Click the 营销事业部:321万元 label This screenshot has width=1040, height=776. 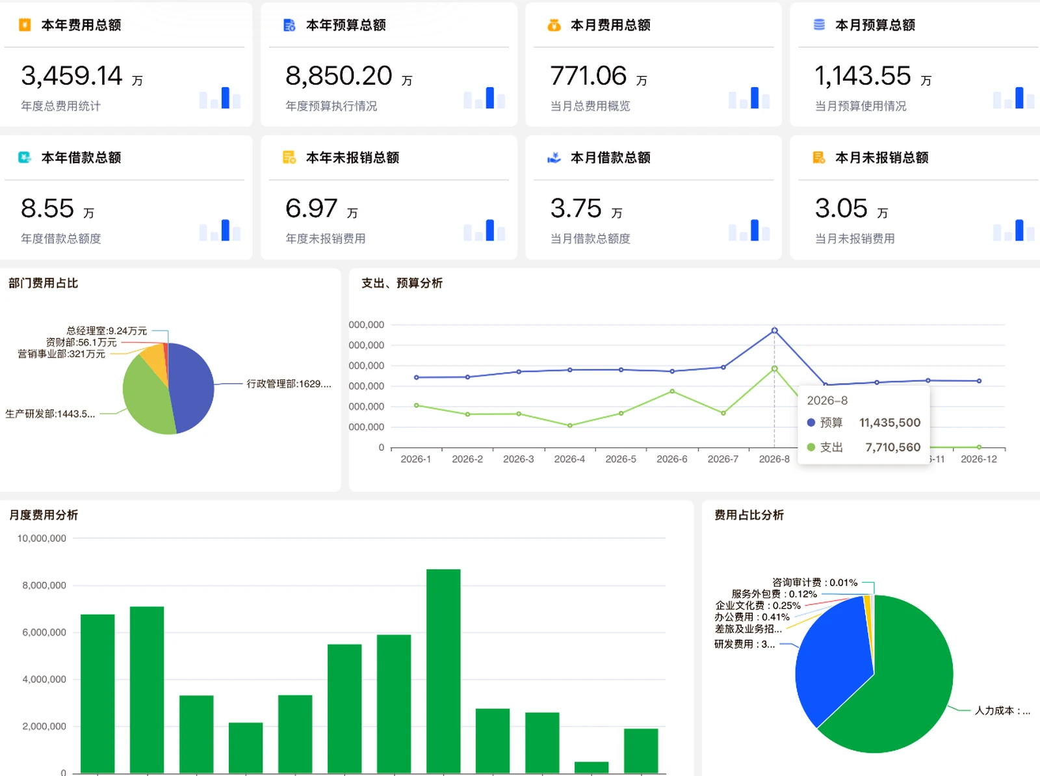pyautogui.click(x=61, y=354)
